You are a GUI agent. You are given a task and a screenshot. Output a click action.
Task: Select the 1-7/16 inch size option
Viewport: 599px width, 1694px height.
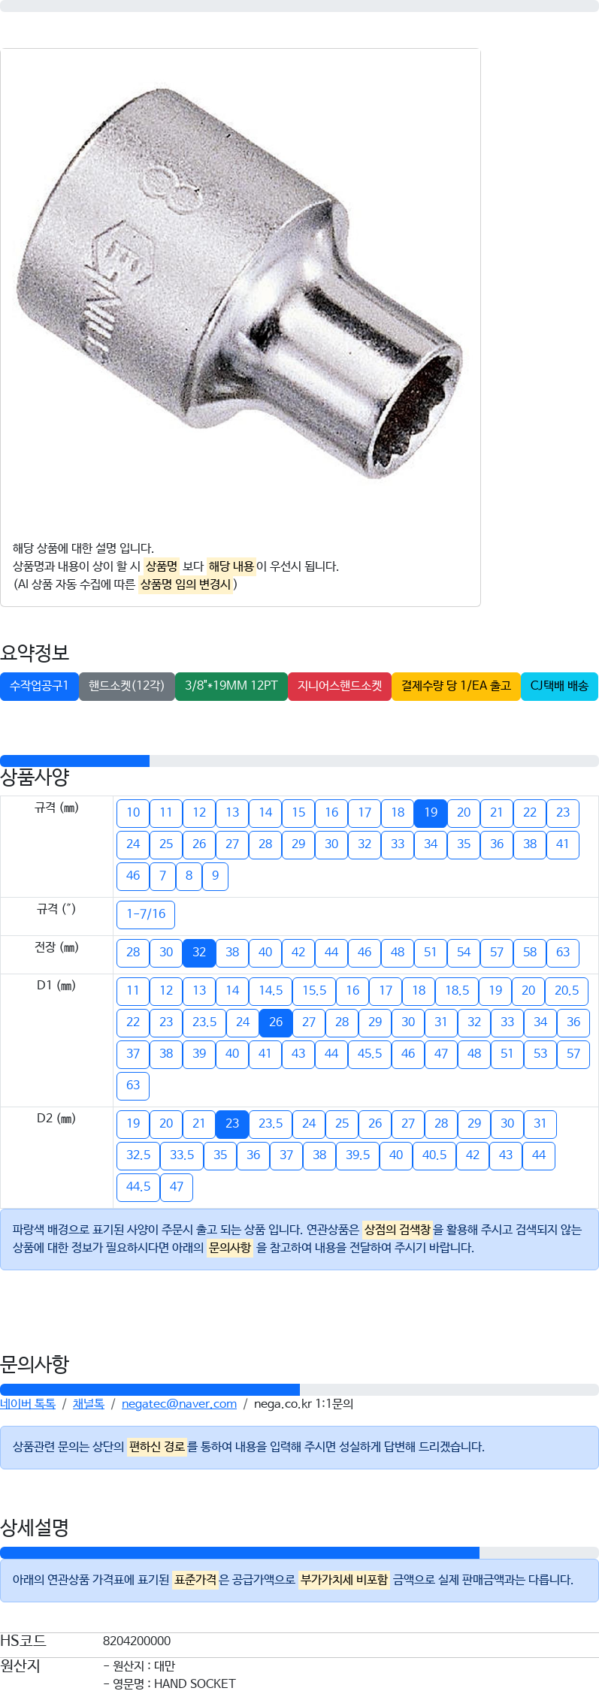click(146, 914)
